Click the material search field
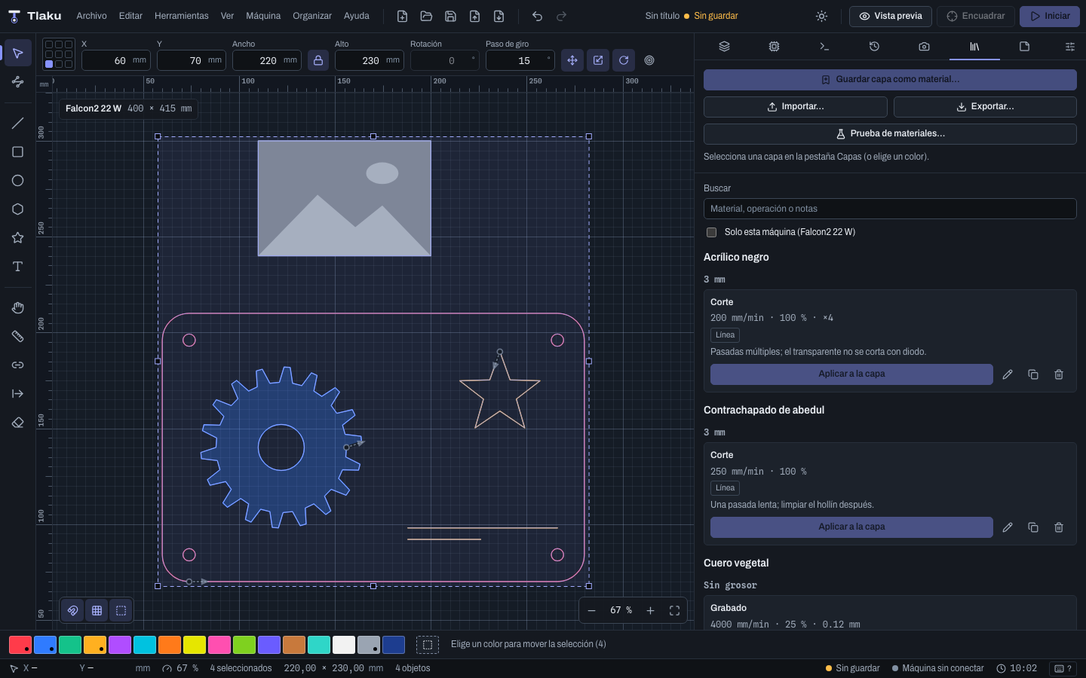The width and height of the screenshot is (1086, 678). point(890,209)
